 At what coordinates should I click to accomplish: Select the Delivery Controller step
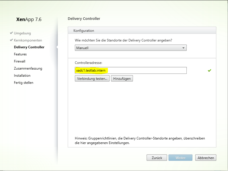point(29,47)
